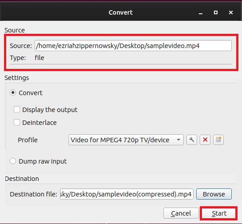Cancel the Convert dialog
Screen dimensions: 242x224
(x=181, y=213)
